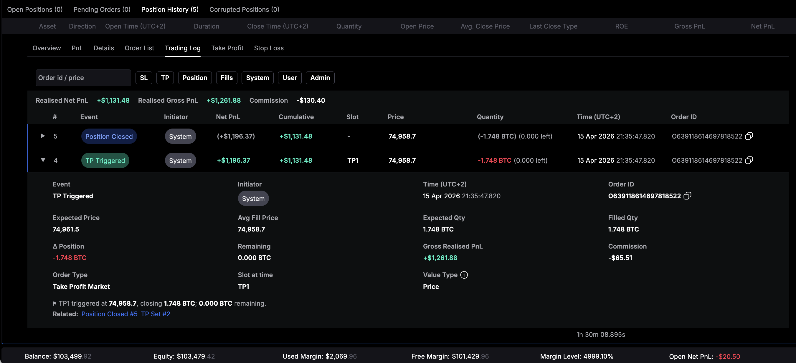Click Balance $103,499.92 in status bar

click(58, 356)
